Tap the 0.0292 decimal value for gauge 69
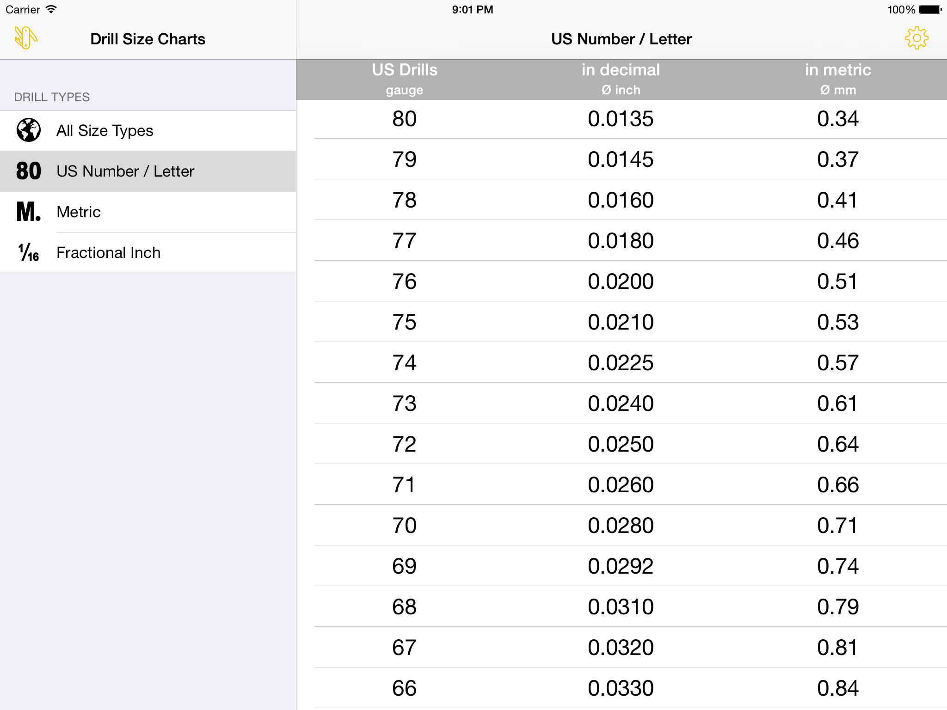 pyautogui.click(x=621, y=566)
